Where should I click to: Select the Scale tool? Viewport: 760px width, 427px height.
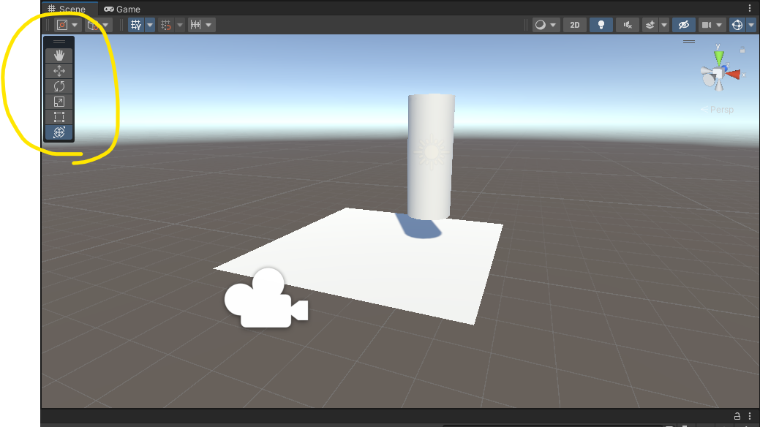[x=59, y=102]
